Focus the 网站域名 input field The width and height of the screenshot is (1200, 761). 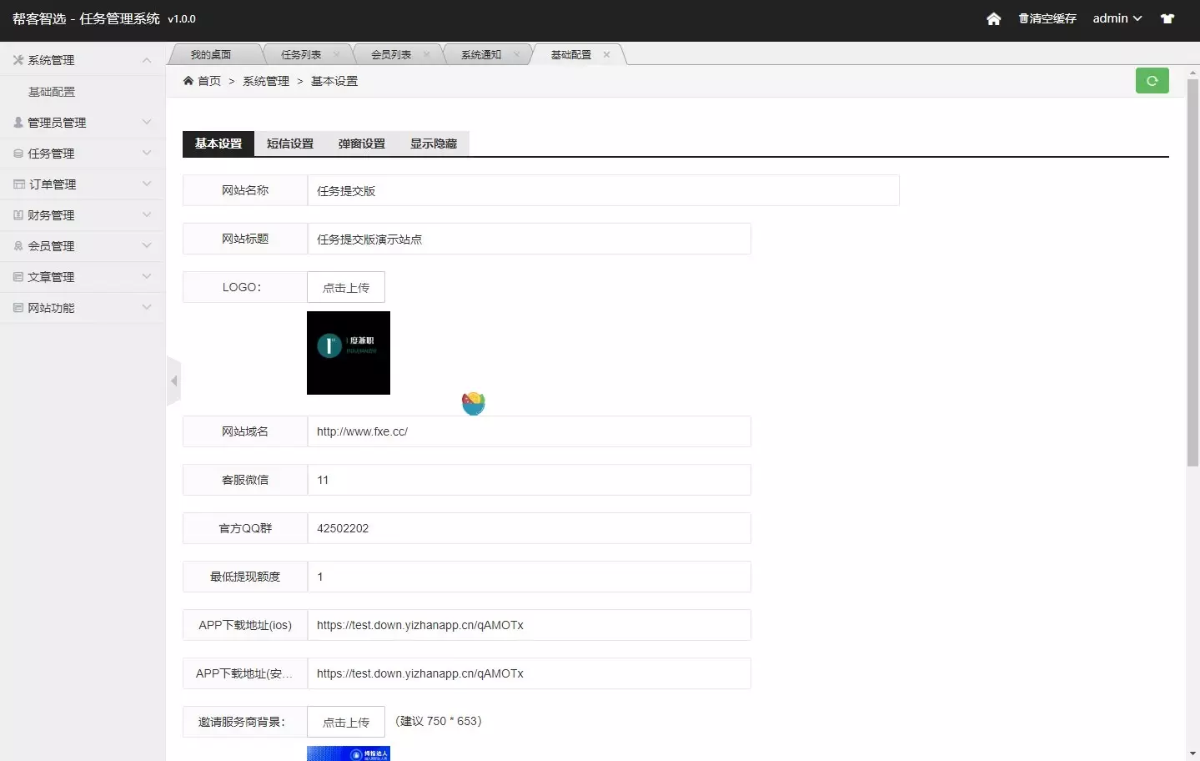(x=529, y=431)
